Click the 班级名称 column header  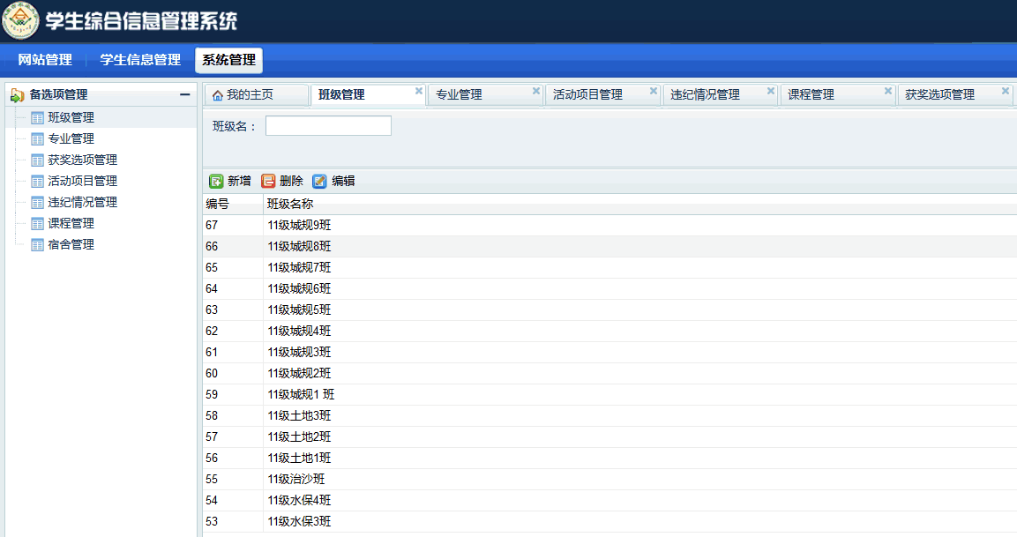coord(290,204)
